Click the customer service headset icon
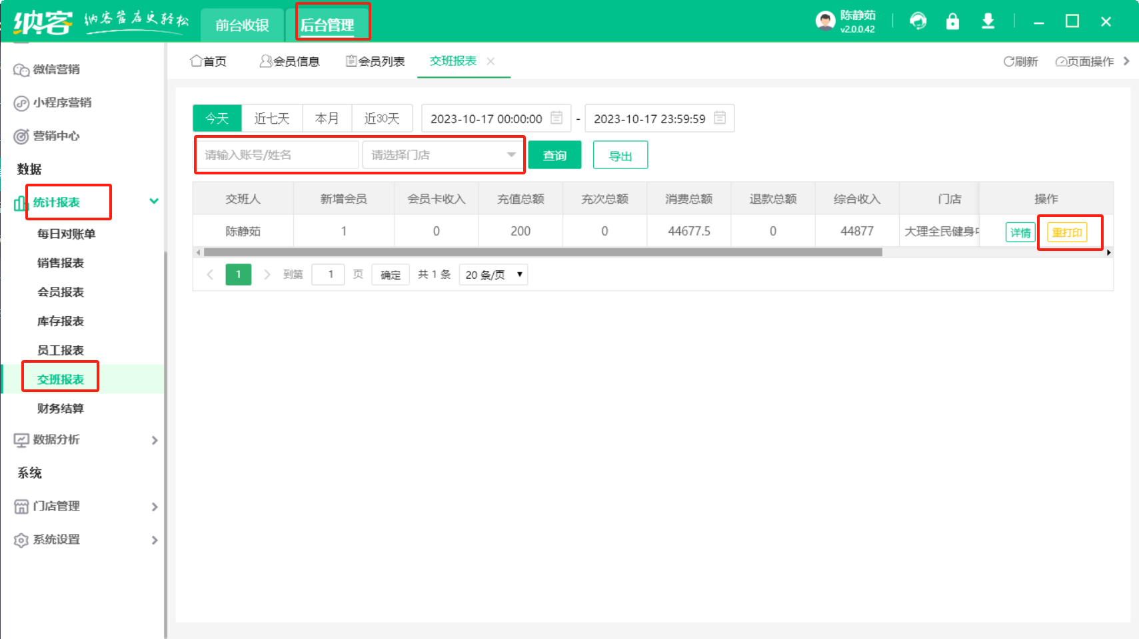1139x639 pixels. click(918, 21)
